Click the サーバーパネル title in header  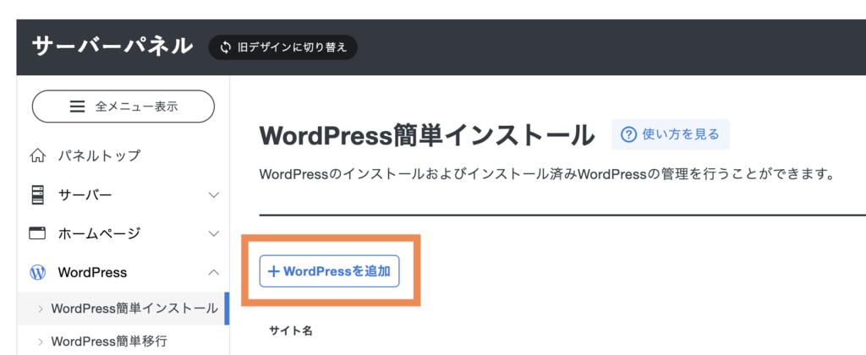tap(112, 46)
